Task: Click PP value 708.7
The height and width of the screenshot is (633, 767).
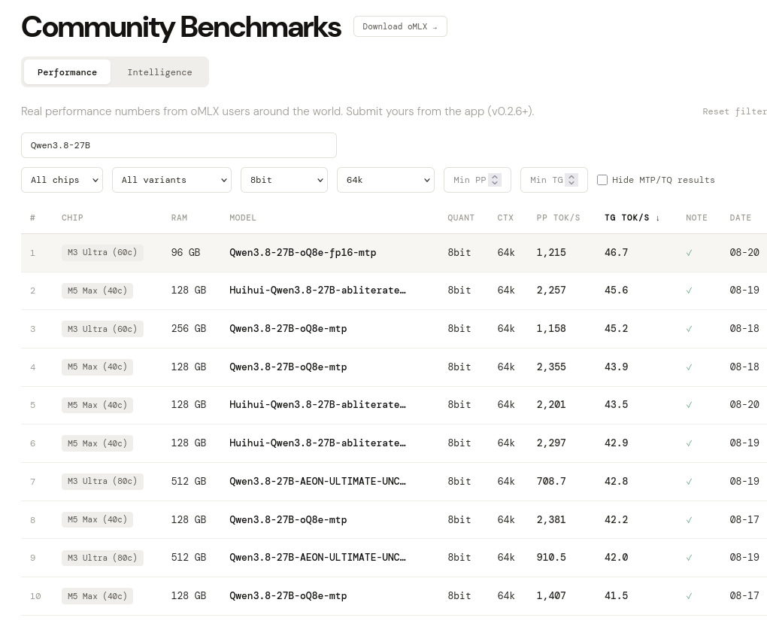Action: [551, 481]
